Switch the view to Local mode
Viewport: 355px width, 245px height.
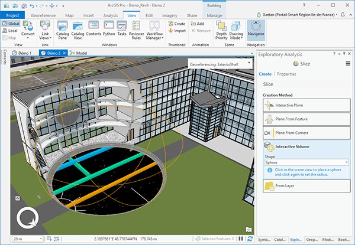coord(10,31)
